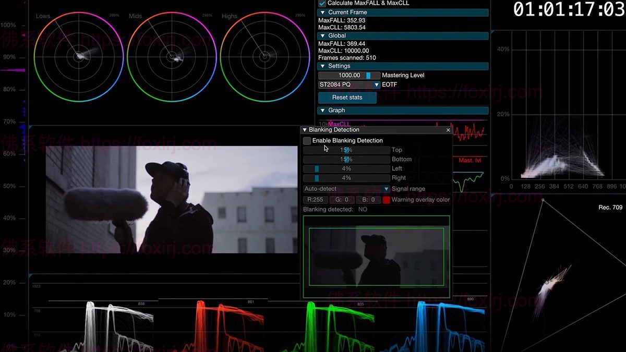Collapse the Current Frame section
Viewport: 626px width, 352px height.
point(322,13)
